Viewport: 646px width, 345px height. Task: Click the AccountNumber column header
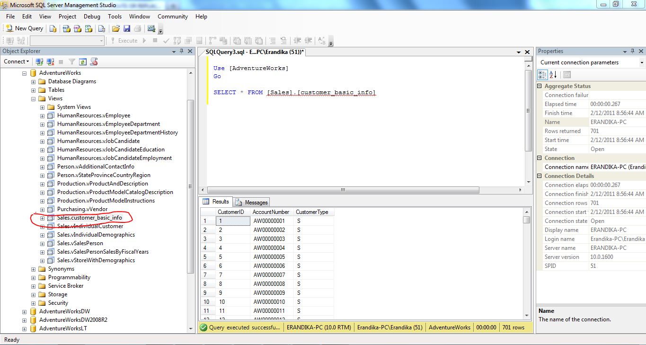[x=272, y=212]
